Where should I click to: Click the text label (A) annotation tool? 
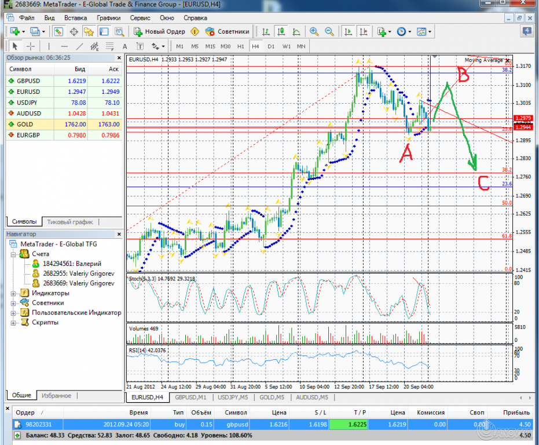point(124,46)
